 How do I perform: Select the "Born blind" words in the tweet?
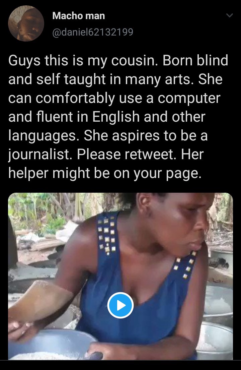pos(195,60)
